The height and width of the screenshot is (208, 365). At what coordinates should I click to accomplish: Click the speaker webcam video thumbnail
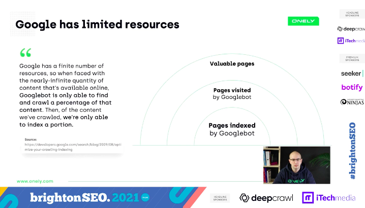tap(297, 165)
